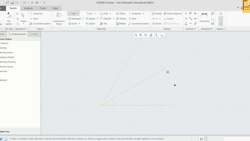Open the Favorites navigator tab
The width and height of the screenshot is (250, 141).
[34, 34]
